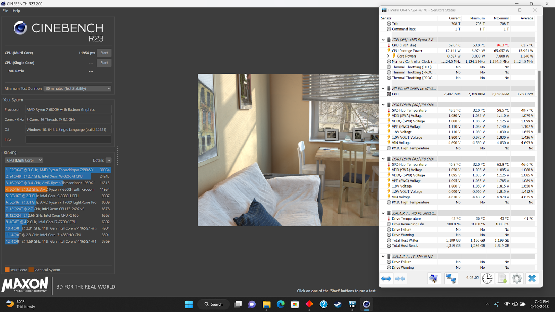This screenshot has height=312, width=555.
Task: Launch Microsoft Edge from taskbar
Action: [x=281, y=304]
